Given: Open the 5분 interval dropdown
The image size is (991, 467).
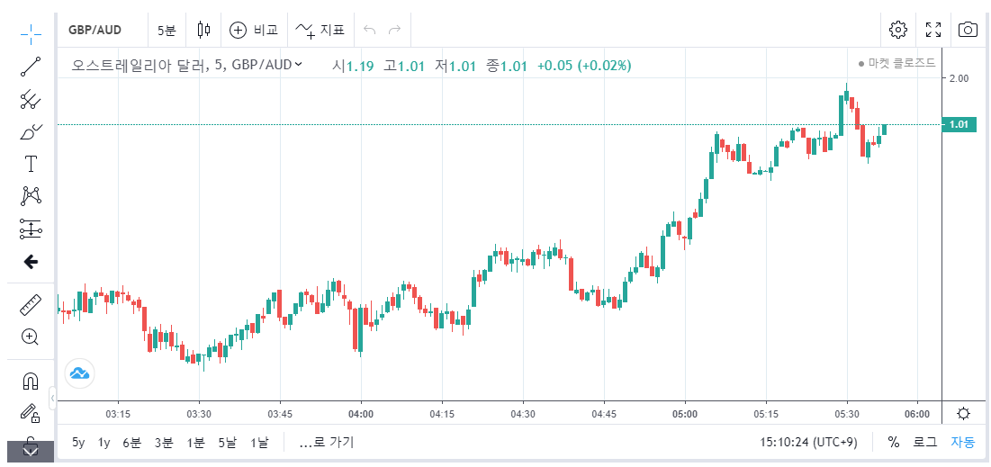Looking at the screenshot, I should [167, 30].
